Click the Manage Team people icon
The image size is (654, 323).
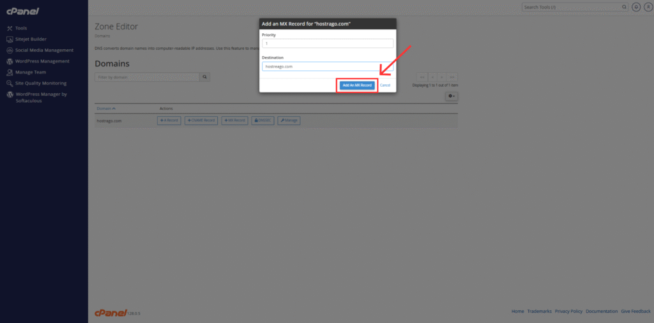pos(10,72)
